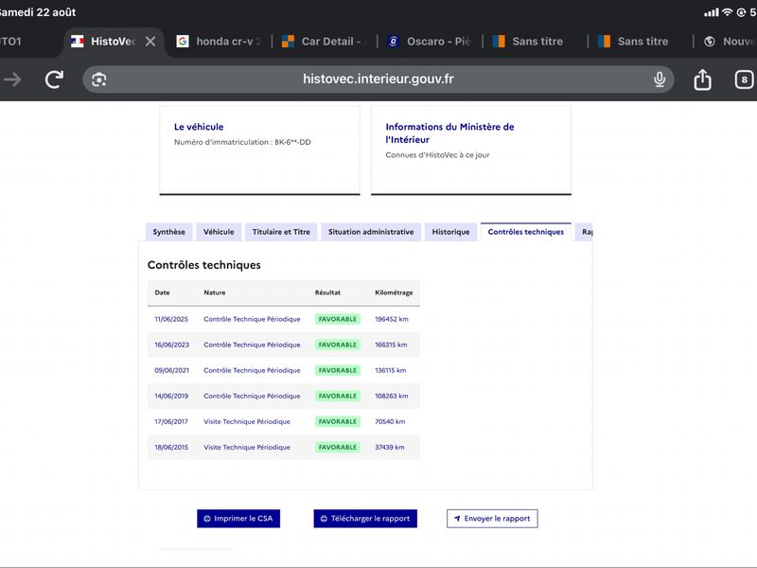757x568 pixels.
Task: Click the date 14/06/2019
Action: pos(171,396)
